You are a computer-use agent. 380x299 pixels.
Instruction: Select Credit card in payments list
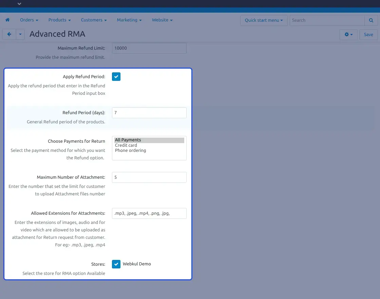(126, 145)
